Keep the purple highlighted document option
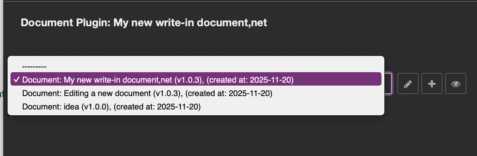This screenshot has height=156, width=477. click(x=158, y=80)
